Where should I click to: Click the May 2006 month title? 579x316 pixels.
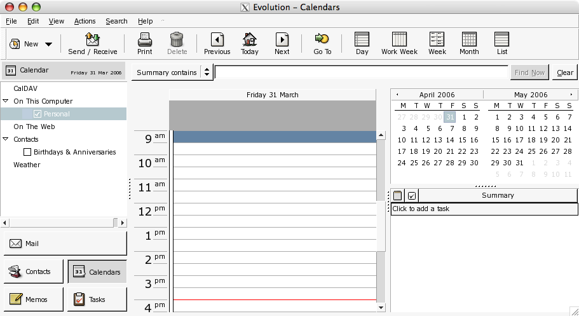point(531,95)
